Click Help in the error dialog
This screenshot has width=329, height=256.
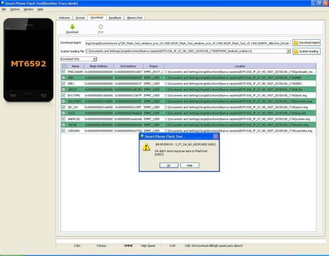[x=190, y=165]
